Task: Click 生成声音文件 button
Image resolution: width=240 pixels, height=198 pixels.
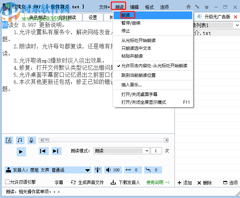Action: [91, 182]
